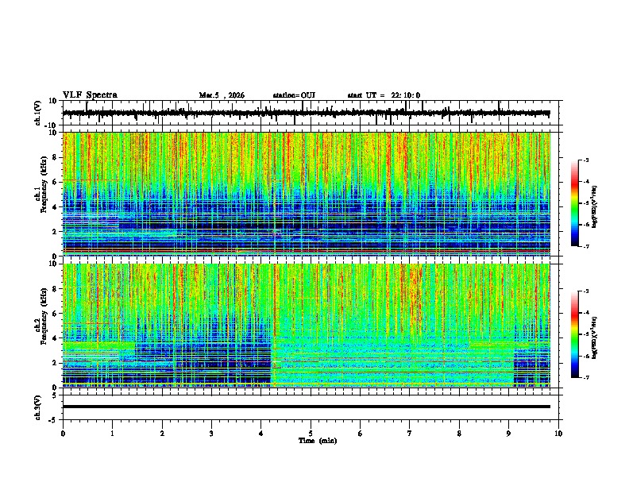Click the ch.2 Frequency (kHz) axis label

[42, 316]
